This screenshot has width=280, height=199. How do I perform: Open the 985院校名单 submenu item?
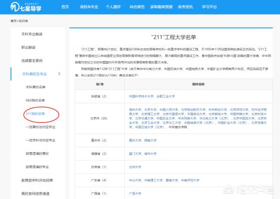coord(35,100)
